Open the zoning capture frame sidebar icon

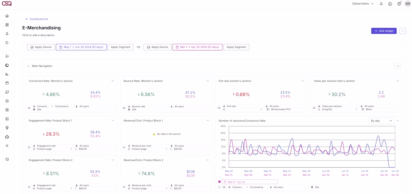pos(7,92)
